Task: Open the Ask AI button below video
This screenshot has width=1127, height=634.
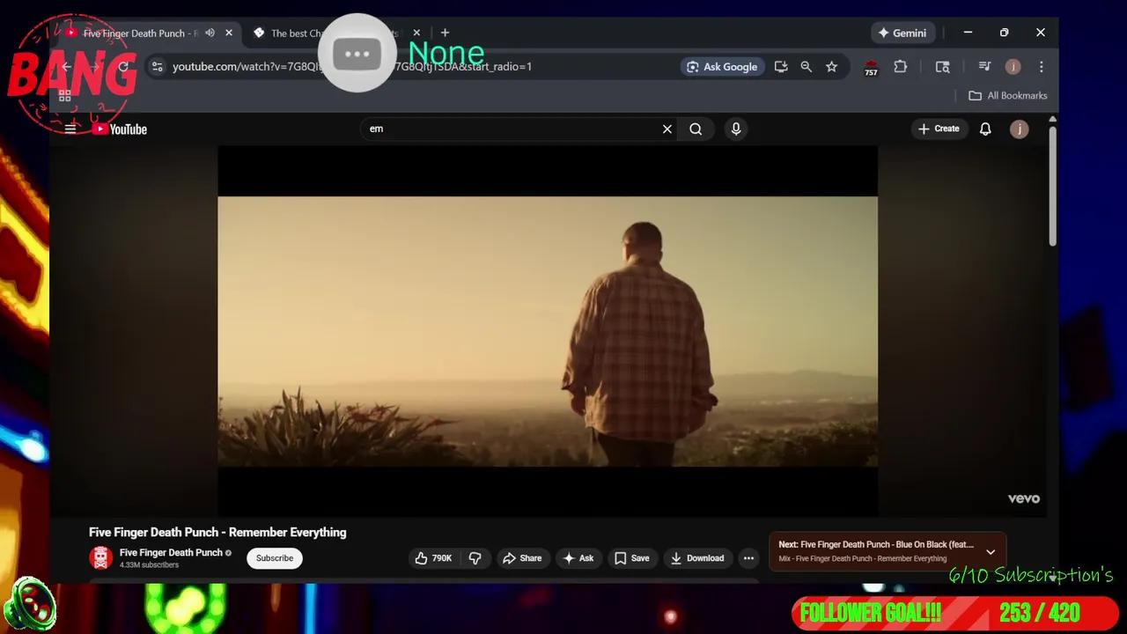Action: coord(578,558)
